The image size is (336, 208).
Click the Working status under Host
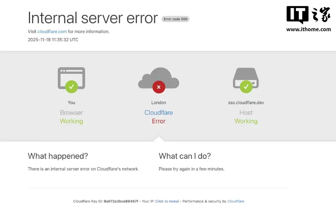pos(246,121)
